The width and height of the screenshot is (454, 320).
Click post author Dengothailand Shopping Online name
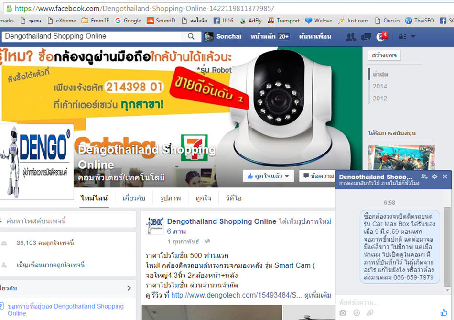point(221,221)
